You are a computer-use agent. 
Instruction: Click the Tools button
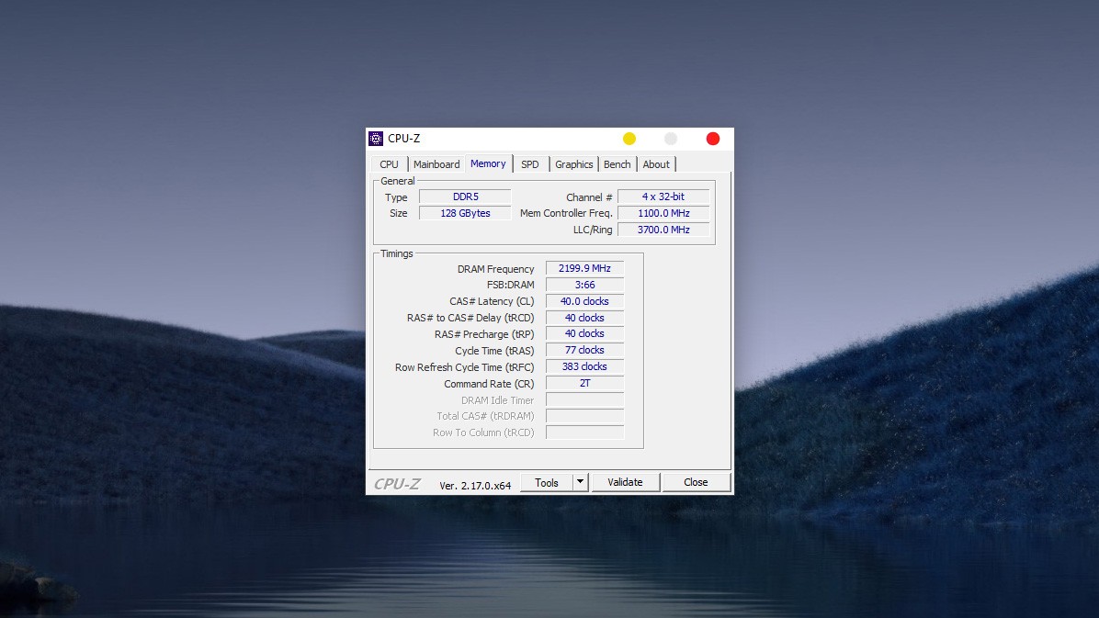click(x=547, y=482)
